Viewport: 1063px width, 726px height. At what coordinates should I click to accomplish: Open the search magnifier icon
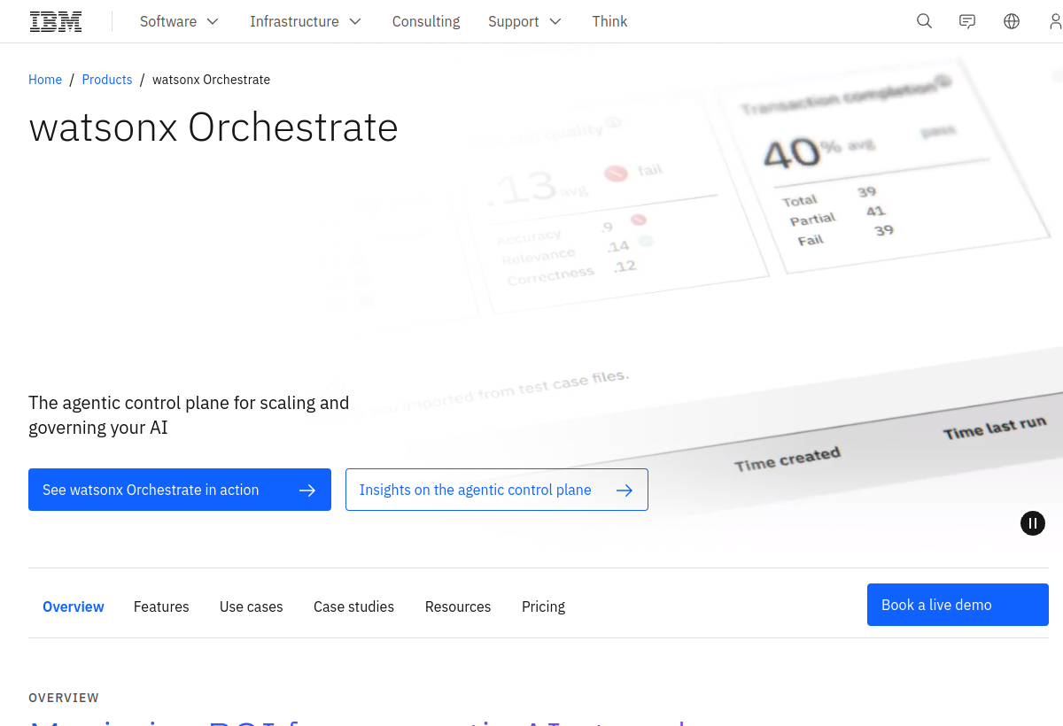(924, 21)
